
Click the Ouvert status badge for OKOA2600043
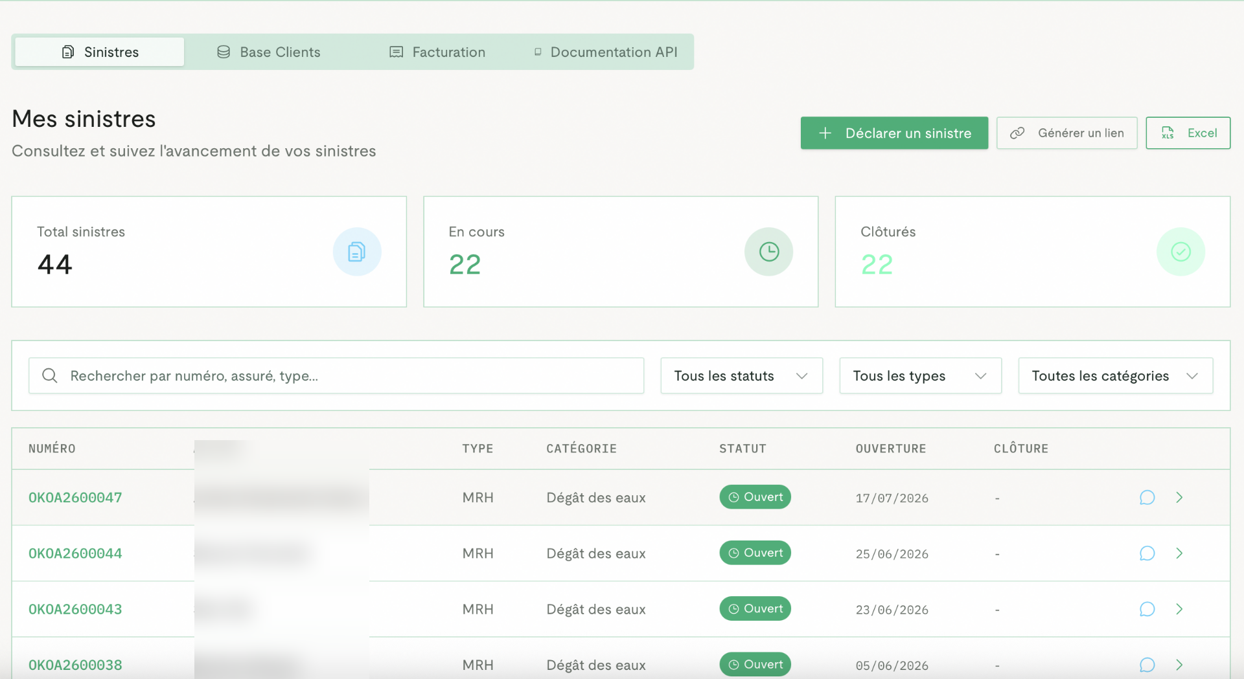[x=755, y=608]
